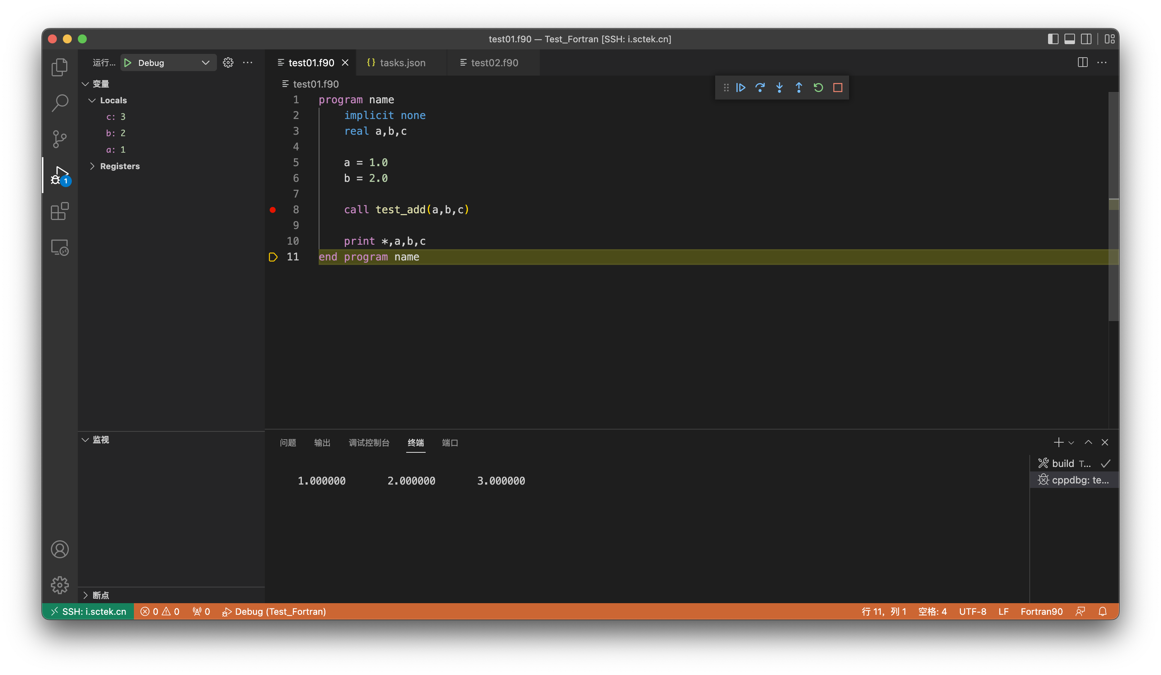The height and width of the screenshot is (675, 1161).
Task: Click the debug settings gear icon
Action: coord(229,63)
